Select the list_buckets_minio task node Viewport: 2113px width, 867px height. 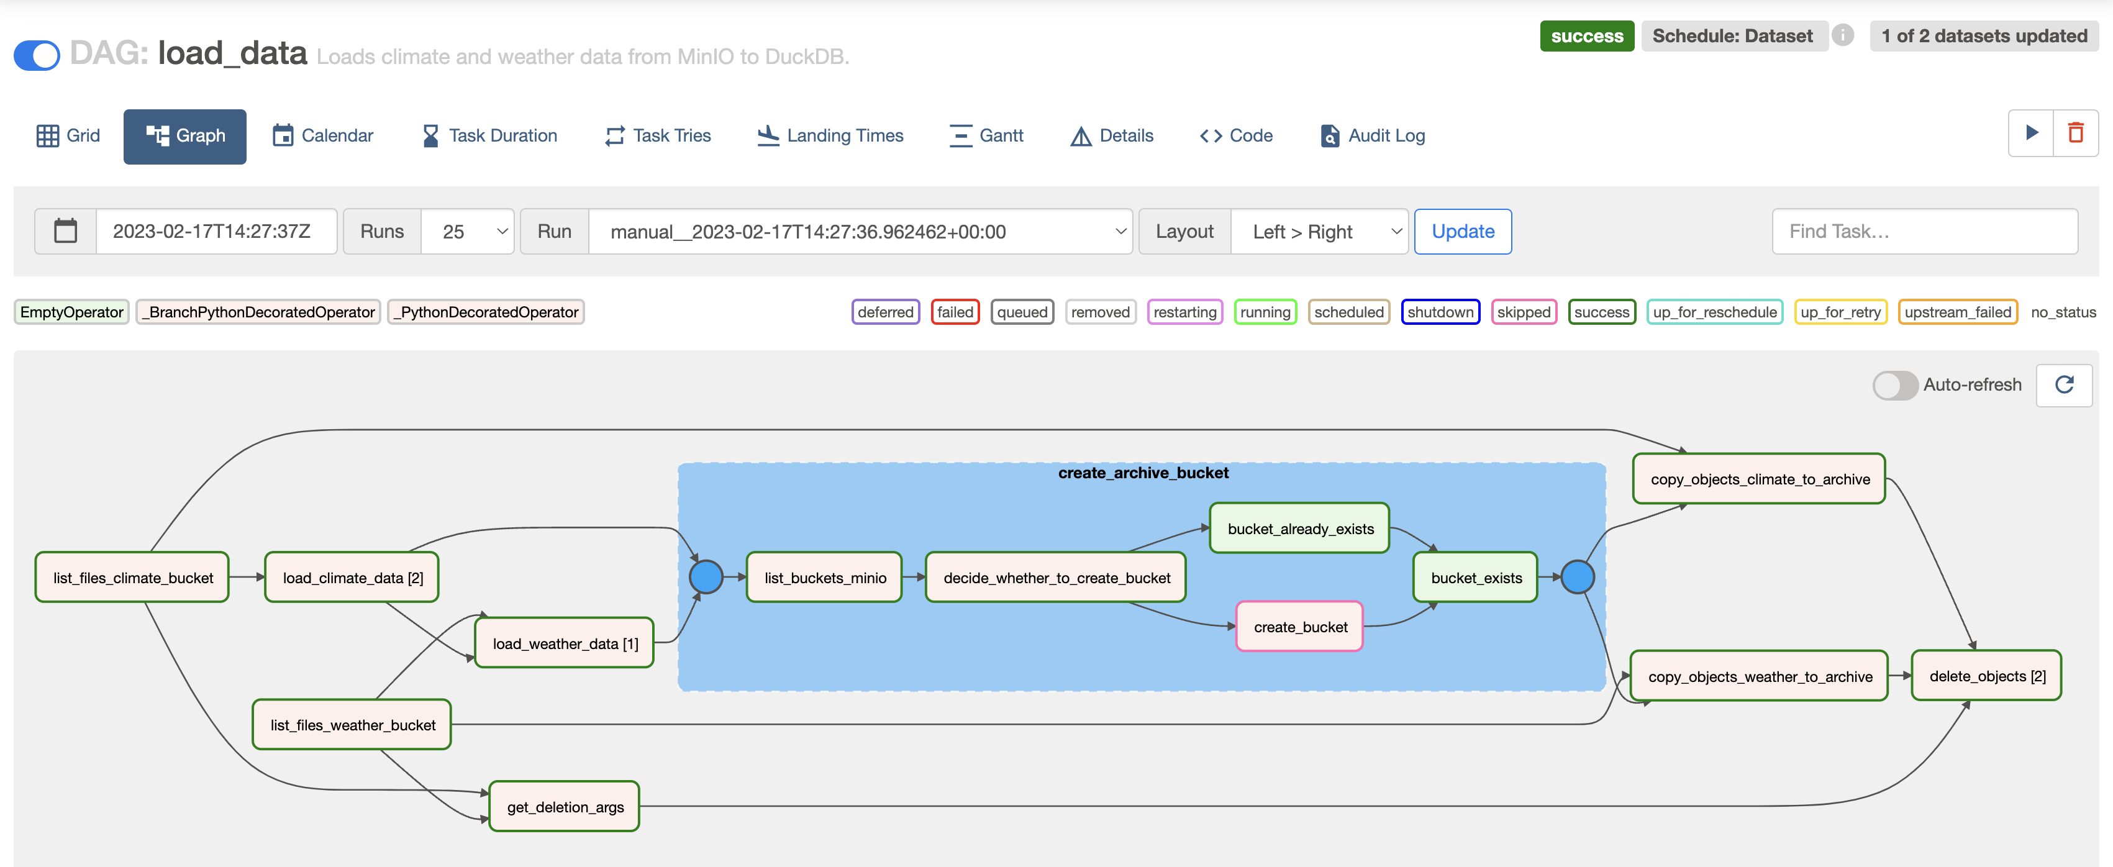(824, 578)
